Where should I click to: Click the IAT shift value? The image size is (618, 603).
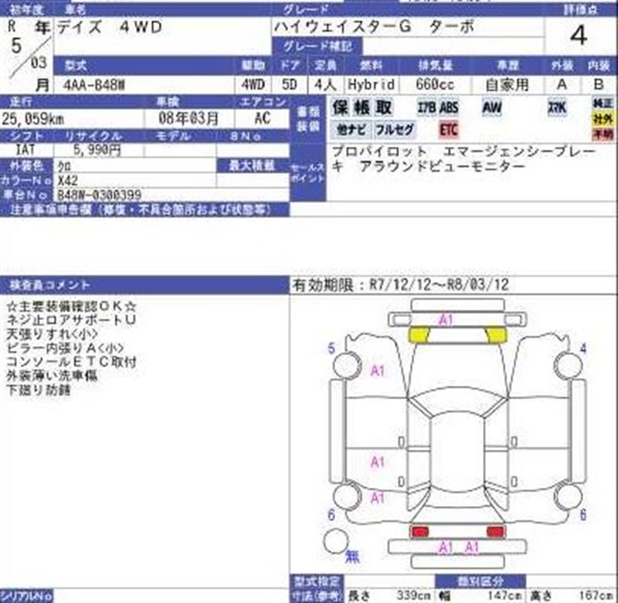pos(25,150)
